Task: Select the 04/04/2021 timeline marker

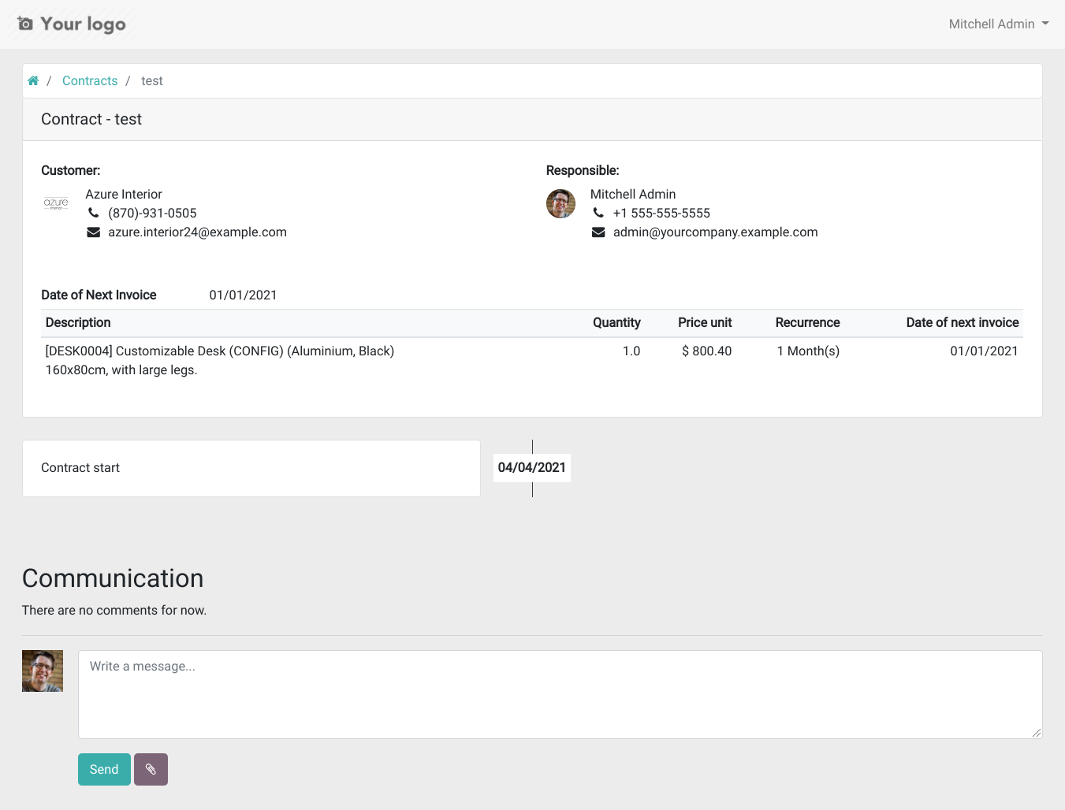Action: point(532,467)
